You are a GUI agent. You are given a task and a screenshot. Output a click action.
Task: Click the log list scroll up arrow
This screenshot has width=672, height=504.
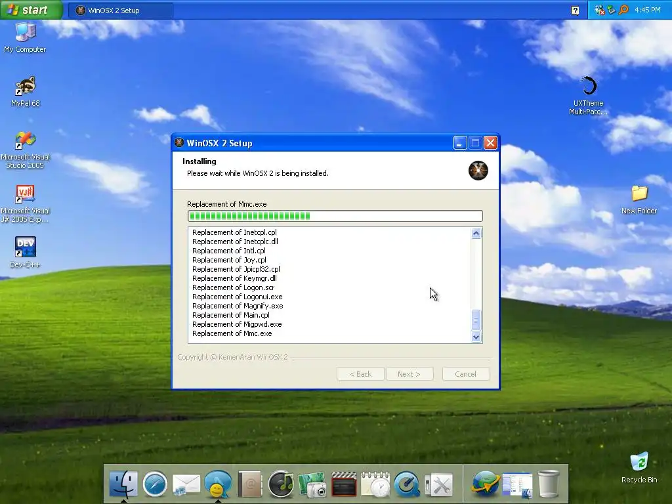(x=476, y=234)
